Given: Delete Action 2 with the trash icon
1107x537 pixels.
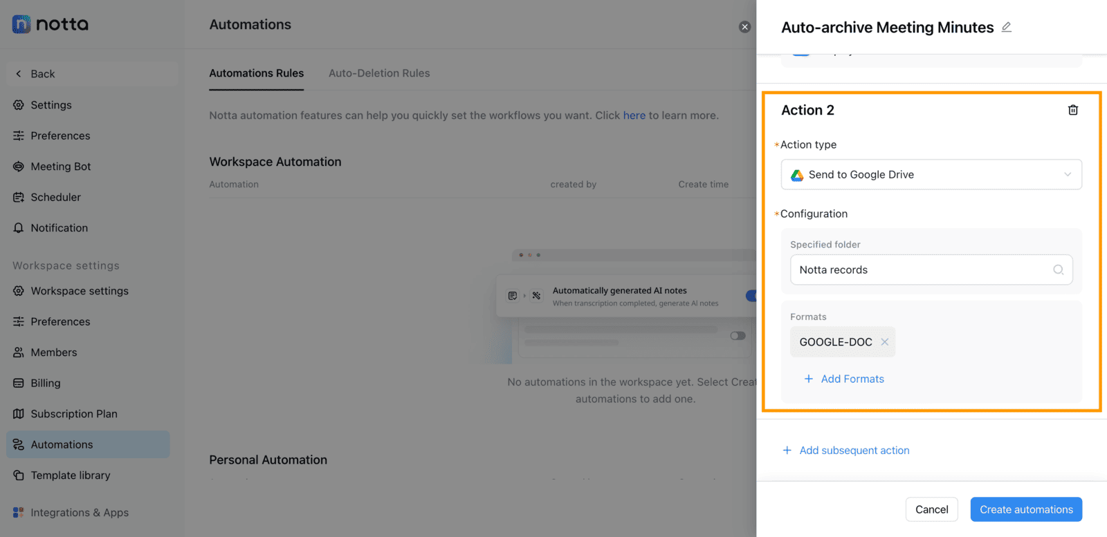Looking at the screenshot, I should 1073,110.
